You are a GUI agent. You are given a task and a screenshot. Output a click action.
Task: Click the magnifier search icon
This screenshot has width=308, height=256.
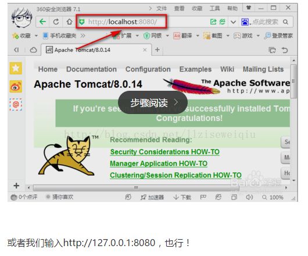(x=285, y=22)
